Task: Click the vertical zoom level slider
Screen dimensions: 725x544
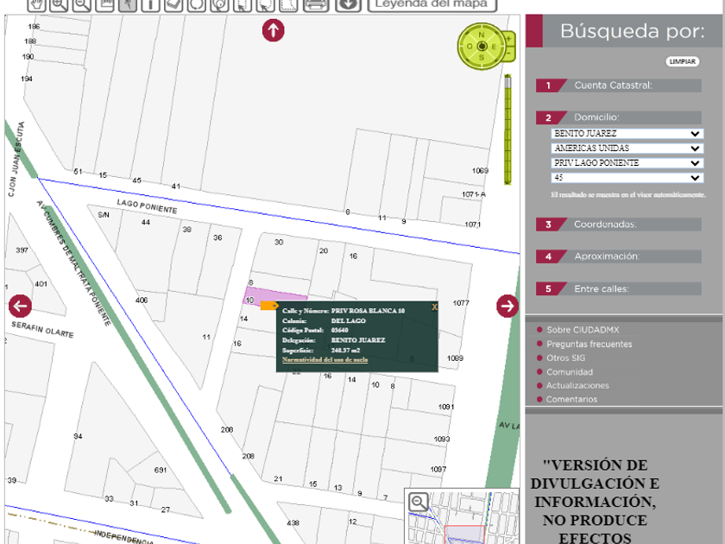Action: coord(507,130)
